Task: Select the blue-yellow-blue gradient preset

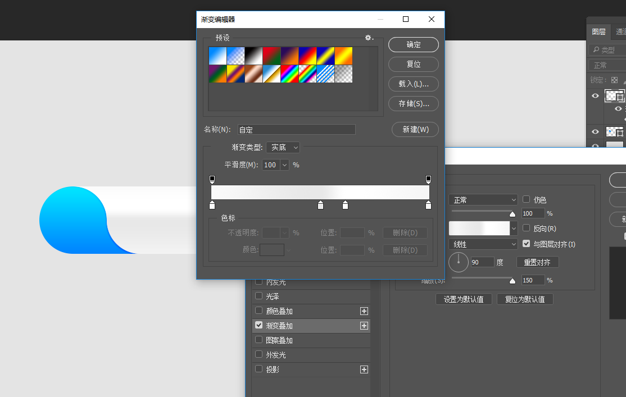Action: pos(325,56)
